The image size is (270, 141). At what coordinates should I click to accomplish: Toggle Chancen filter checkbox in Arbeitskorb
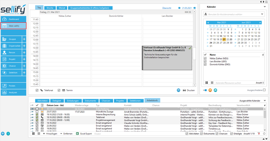217,134
